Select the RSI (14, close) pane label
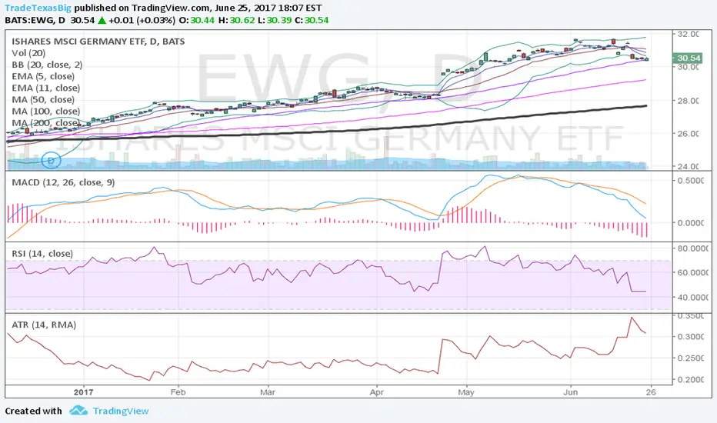Screen dimensions: 717x423 click(42, 253)
